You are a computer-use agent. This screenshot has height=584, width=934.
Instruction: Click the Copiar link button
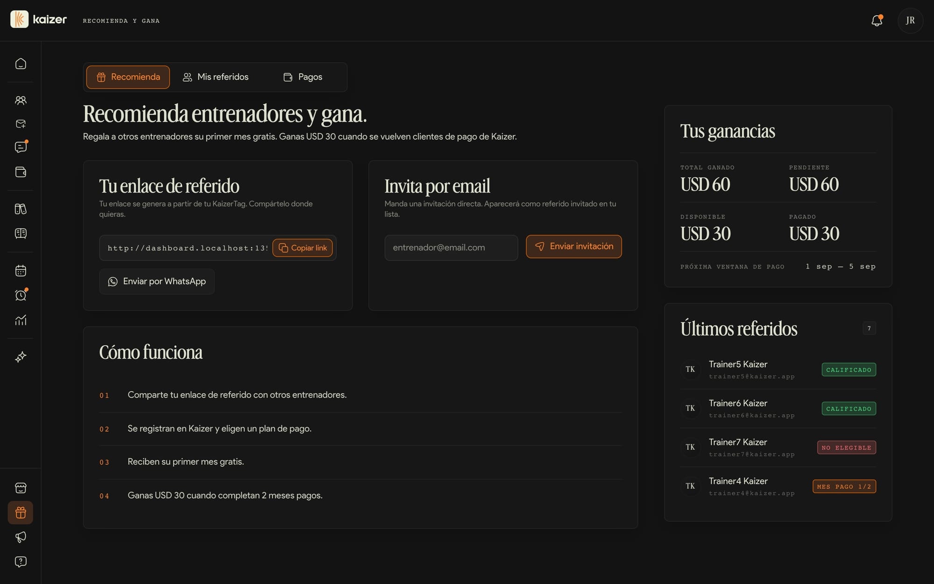303,248
